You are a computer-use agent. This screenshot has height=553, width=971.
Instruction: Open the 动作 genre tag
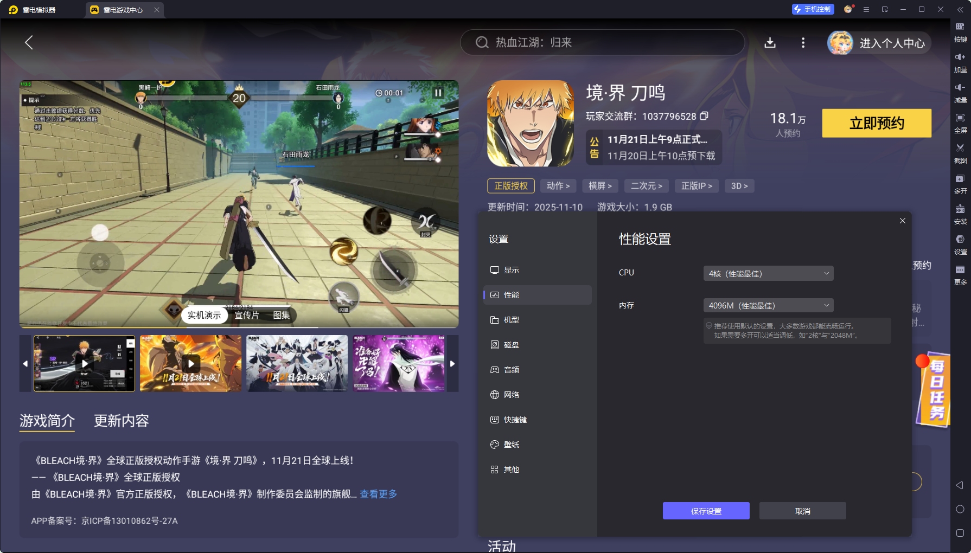(558, 186)
